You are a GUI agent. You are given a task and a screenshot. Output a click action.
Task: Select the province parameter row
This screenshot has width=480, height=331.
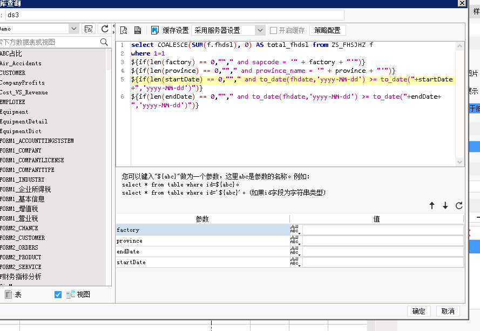click(202, 240)
